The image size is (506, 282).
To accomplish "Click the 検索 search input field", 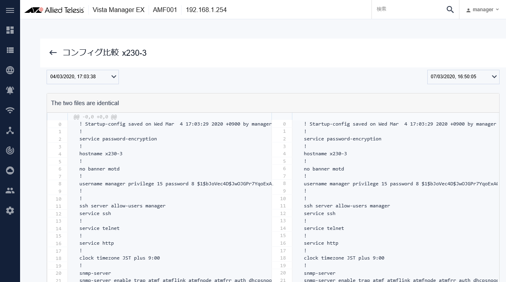I will point(409,9).
